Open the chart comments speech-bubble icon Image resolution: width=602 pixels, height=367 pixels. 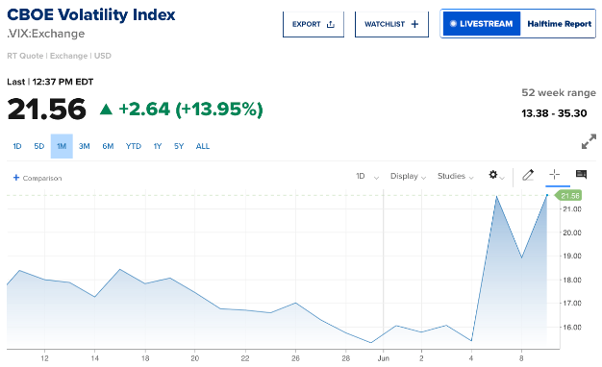[x=581, y=175]
